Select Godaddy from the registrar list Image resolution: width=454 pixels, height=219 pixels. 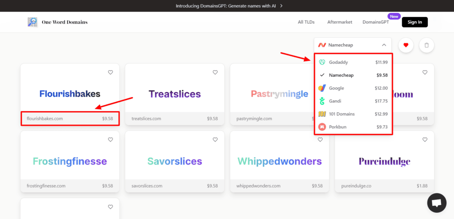(353, 62)
